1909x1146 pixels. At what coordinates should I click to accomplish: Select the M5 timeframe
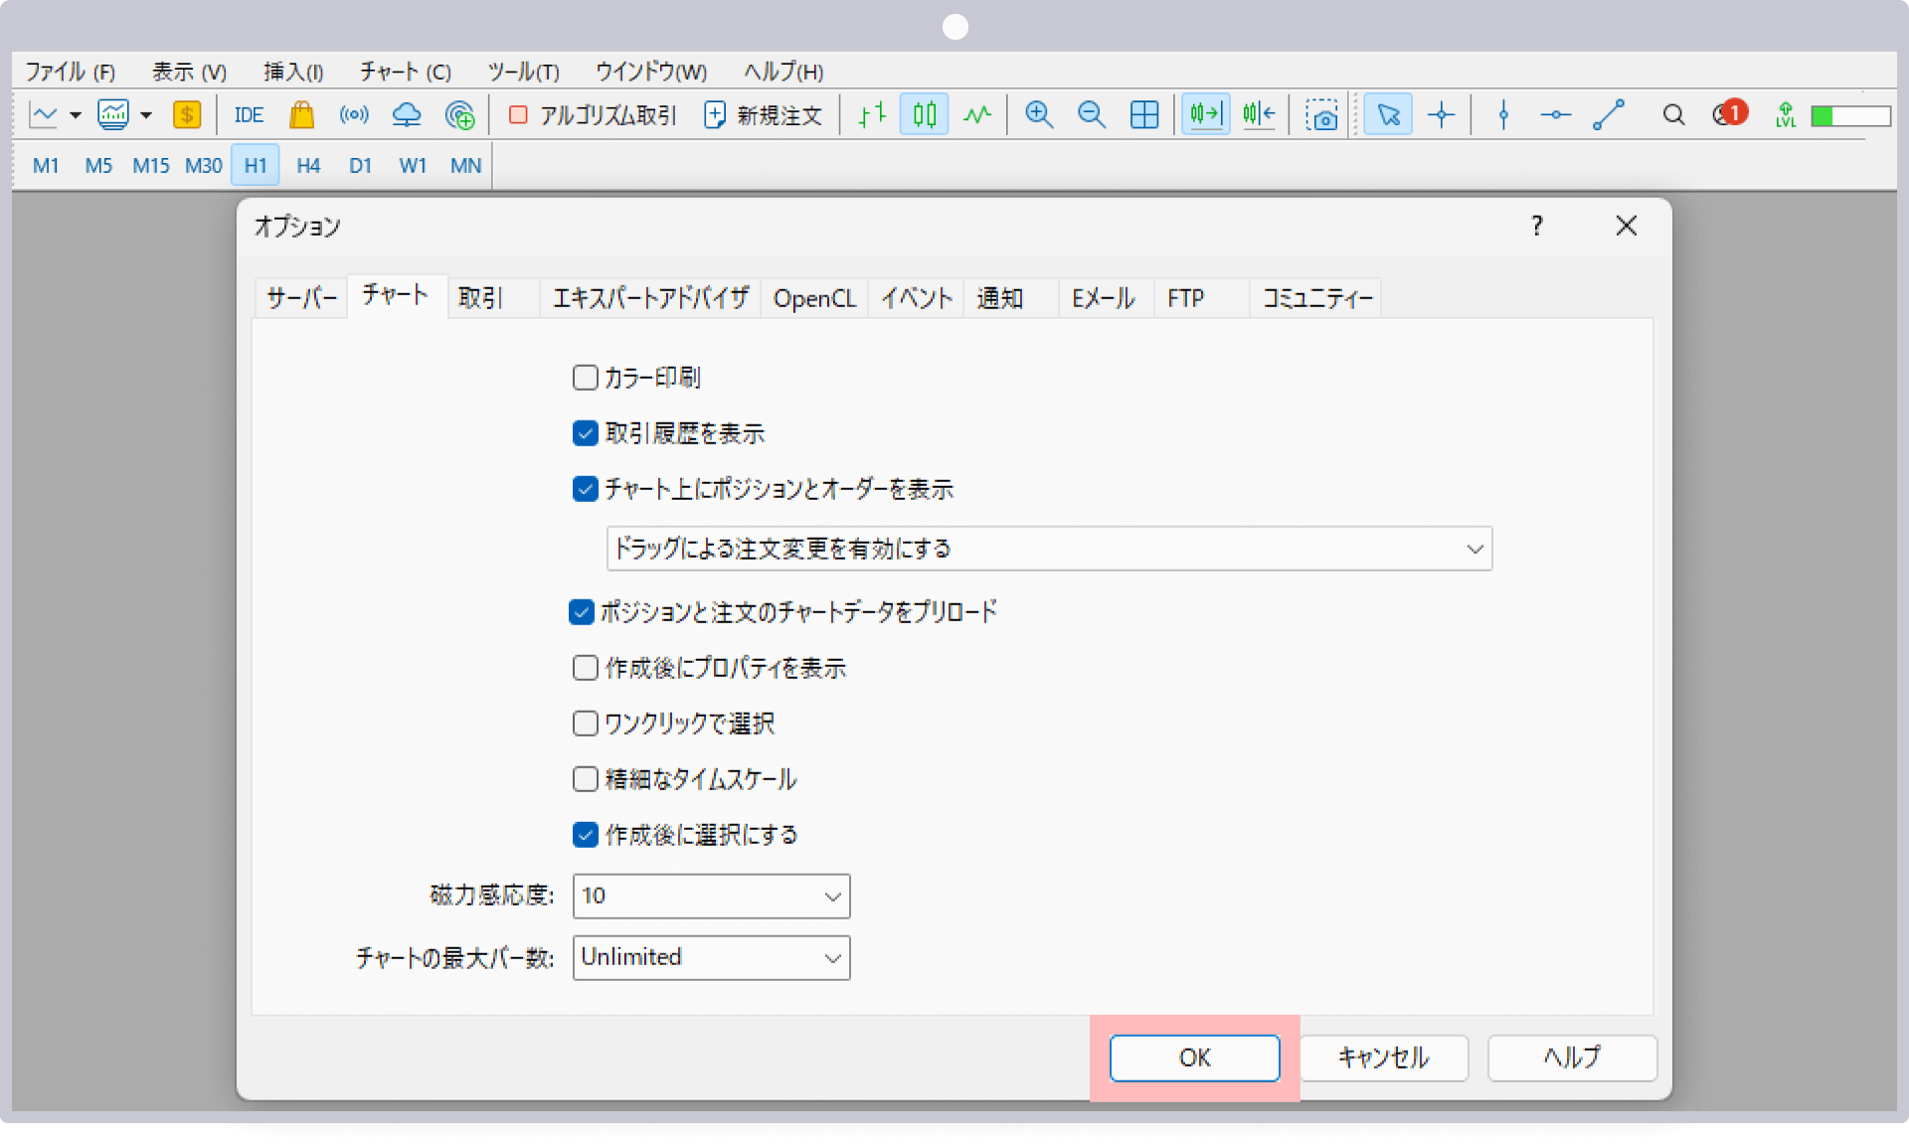[98, 166]
